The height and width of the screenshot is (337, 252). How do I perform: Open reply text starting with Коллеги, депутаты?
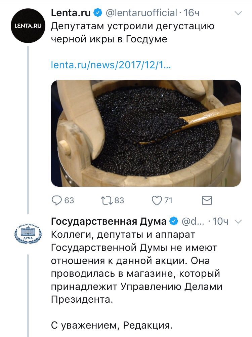[136, 267]
